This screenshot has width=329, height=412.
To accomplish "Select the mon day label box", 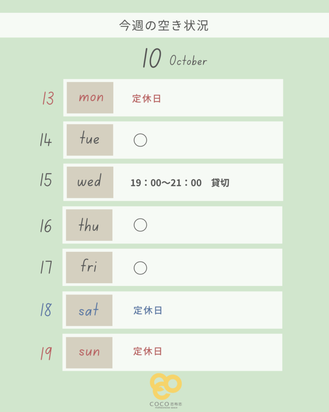I will coord(90,98).
